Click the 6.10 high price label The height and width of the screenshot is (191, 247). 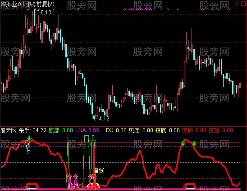(46, 13)
